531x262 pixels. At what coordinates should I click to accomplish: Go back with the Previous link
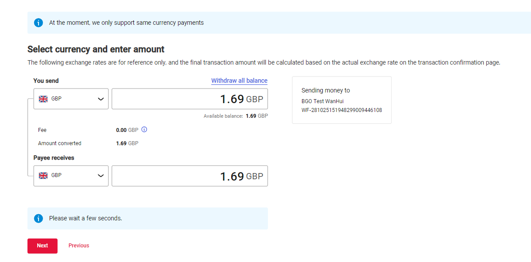(79, 246)
